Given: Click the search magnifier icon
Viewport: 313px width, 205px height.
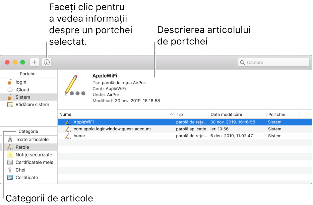Looking at the screenshot, I should [x=242, y=62].
